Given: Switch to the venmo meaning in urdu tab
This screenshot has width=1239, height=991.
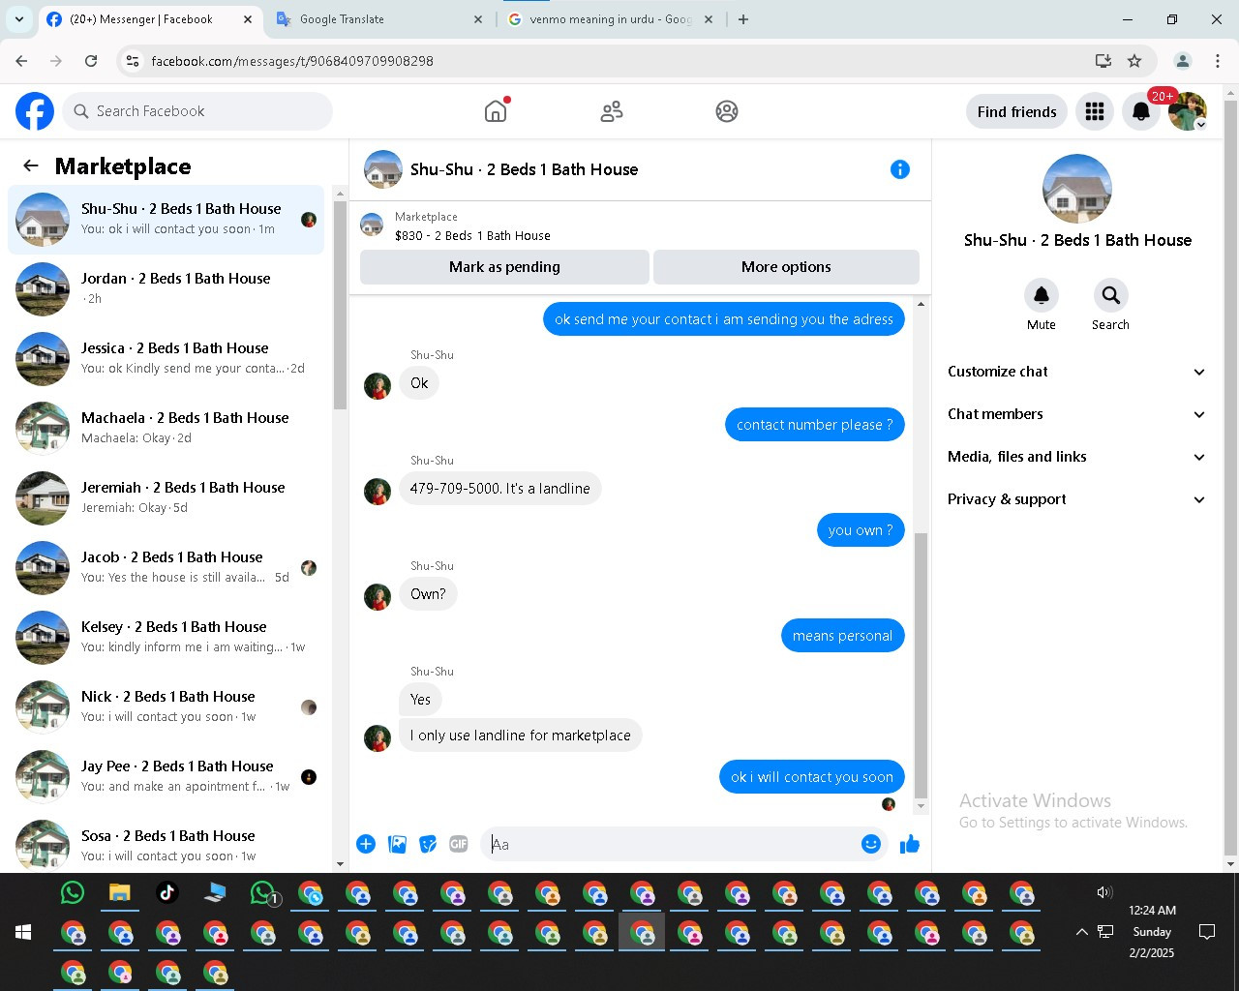Looking at the screenshot, I should coord(610,19).
